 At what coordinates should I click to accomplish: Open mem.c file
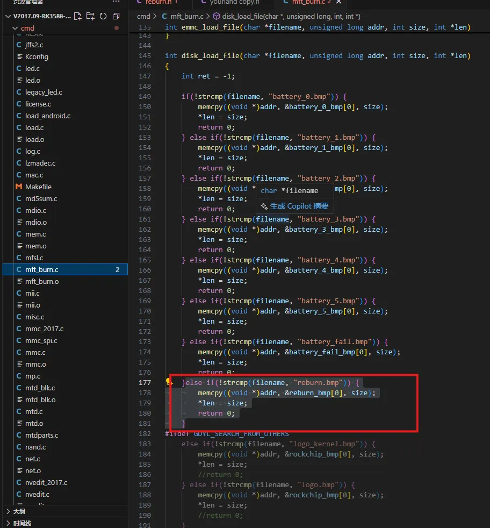tap(66, 234)
